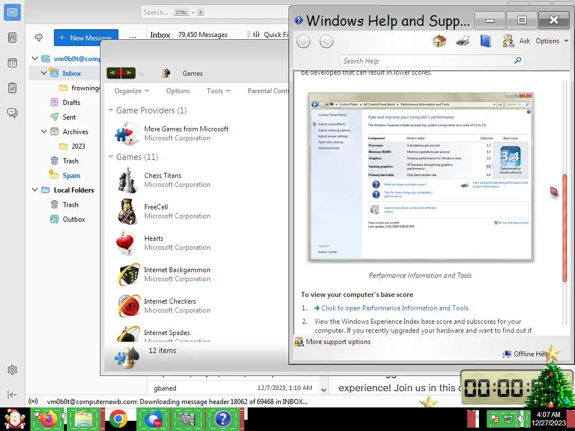Click the Help home icon
The image size is (575, 431).
(x=439, y=40)
